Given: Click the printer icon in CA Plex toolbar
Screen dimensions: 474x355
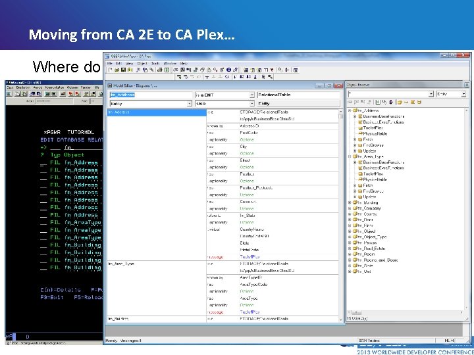Looking at the screenshot, I should point(159,70).
